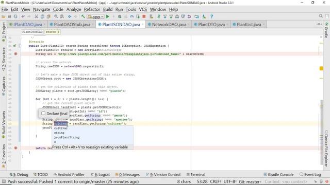Viewport: 330px width, 185px height.
Task: Open the Tools menu
Action: [131, 9]
